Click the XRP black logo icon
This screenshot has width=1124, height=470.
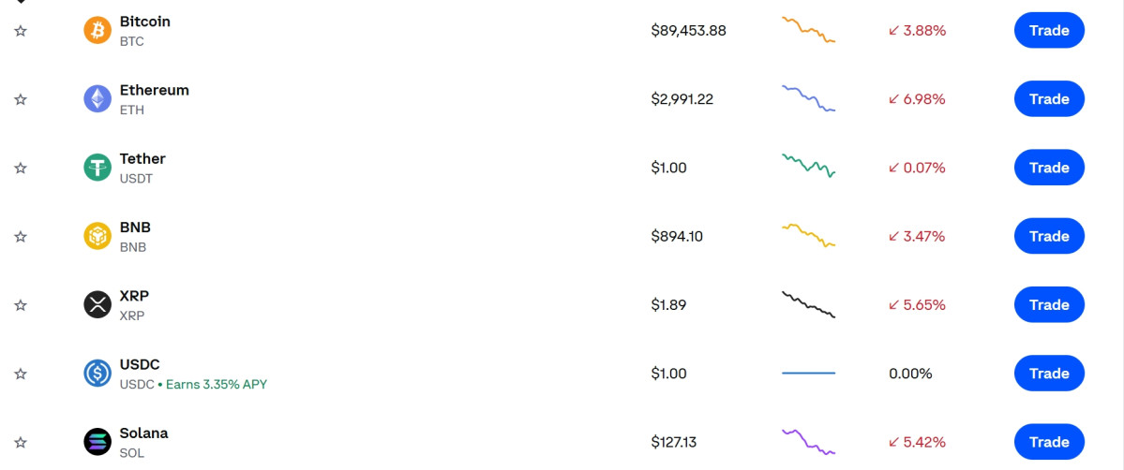(97, 304)
